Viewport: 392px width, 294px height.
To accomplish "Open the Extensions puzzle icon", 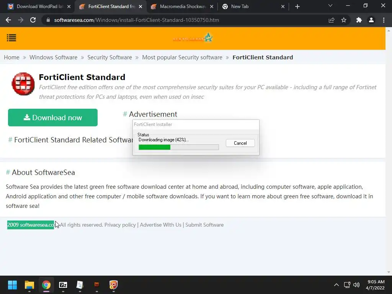I will [359, 20].
